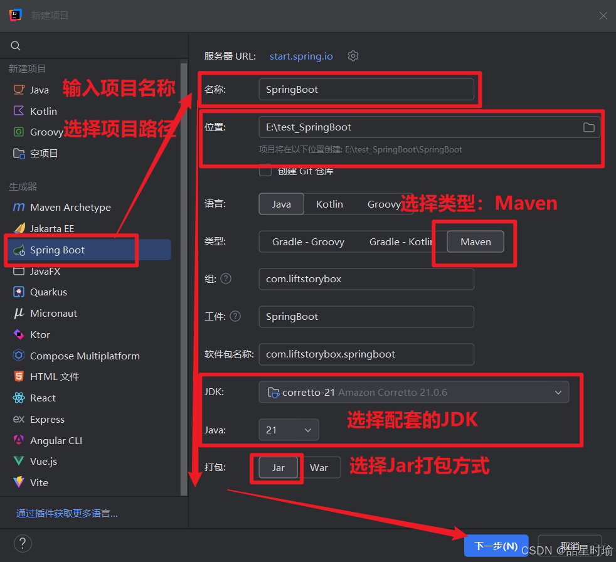616x562 pixels.
Task: Close the new project dialog
Action: tap(603, 15)
